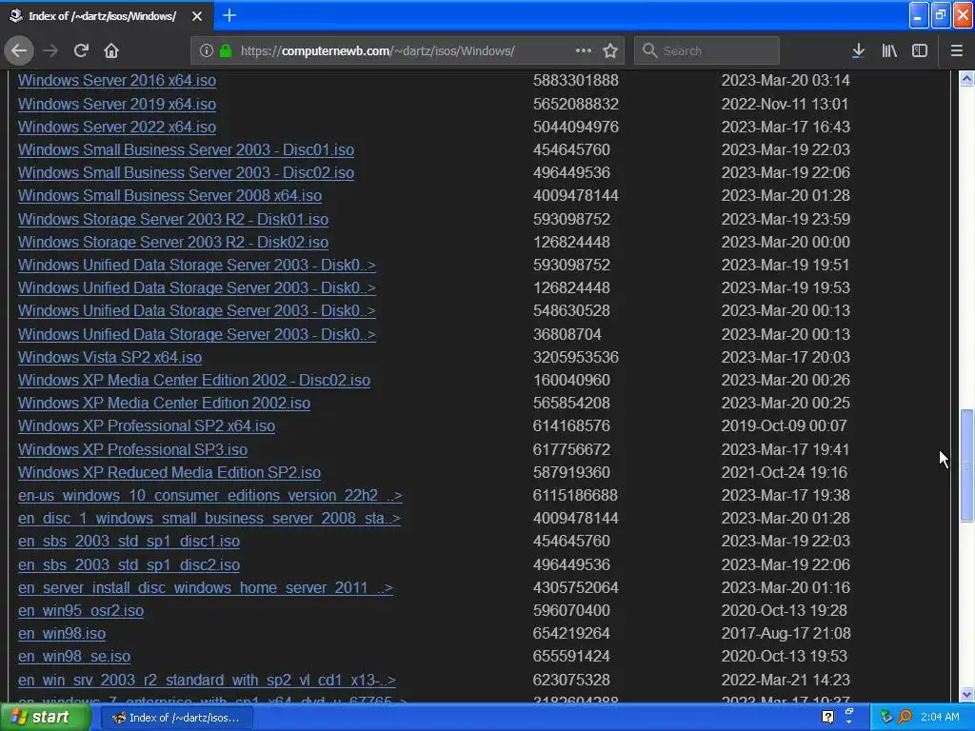
Task: Open the Library menu
Action: [x=889, y=50]
